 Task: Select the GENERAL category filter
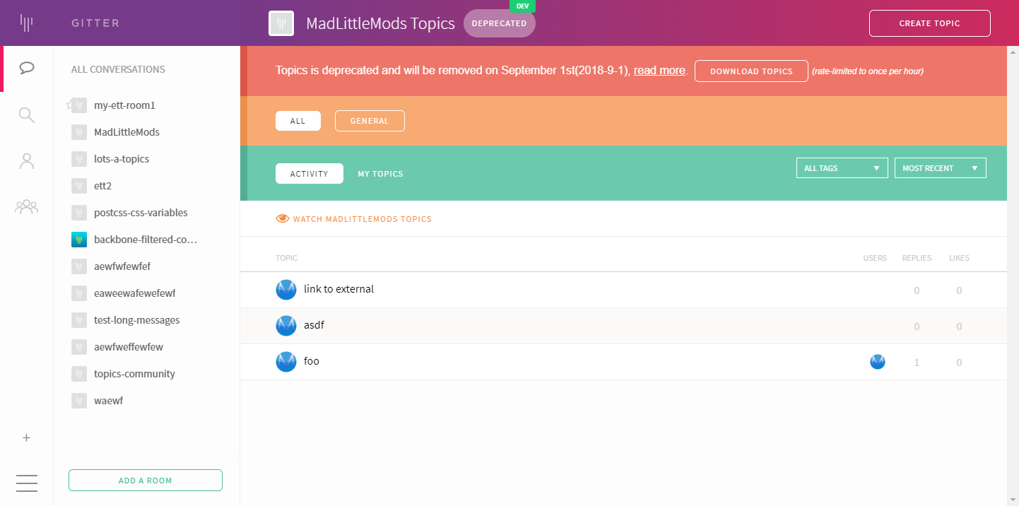coord(370,121)
